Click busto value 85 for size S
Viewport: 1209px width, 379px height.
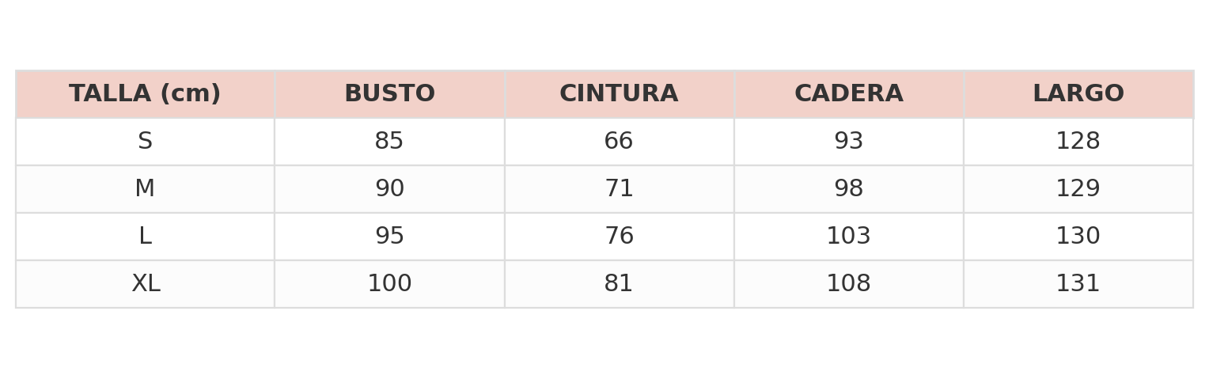[x=389, y=142]
